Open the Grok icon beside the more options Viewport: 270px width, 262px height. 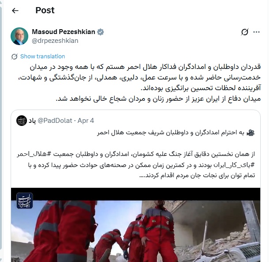[x=245, y=32]
